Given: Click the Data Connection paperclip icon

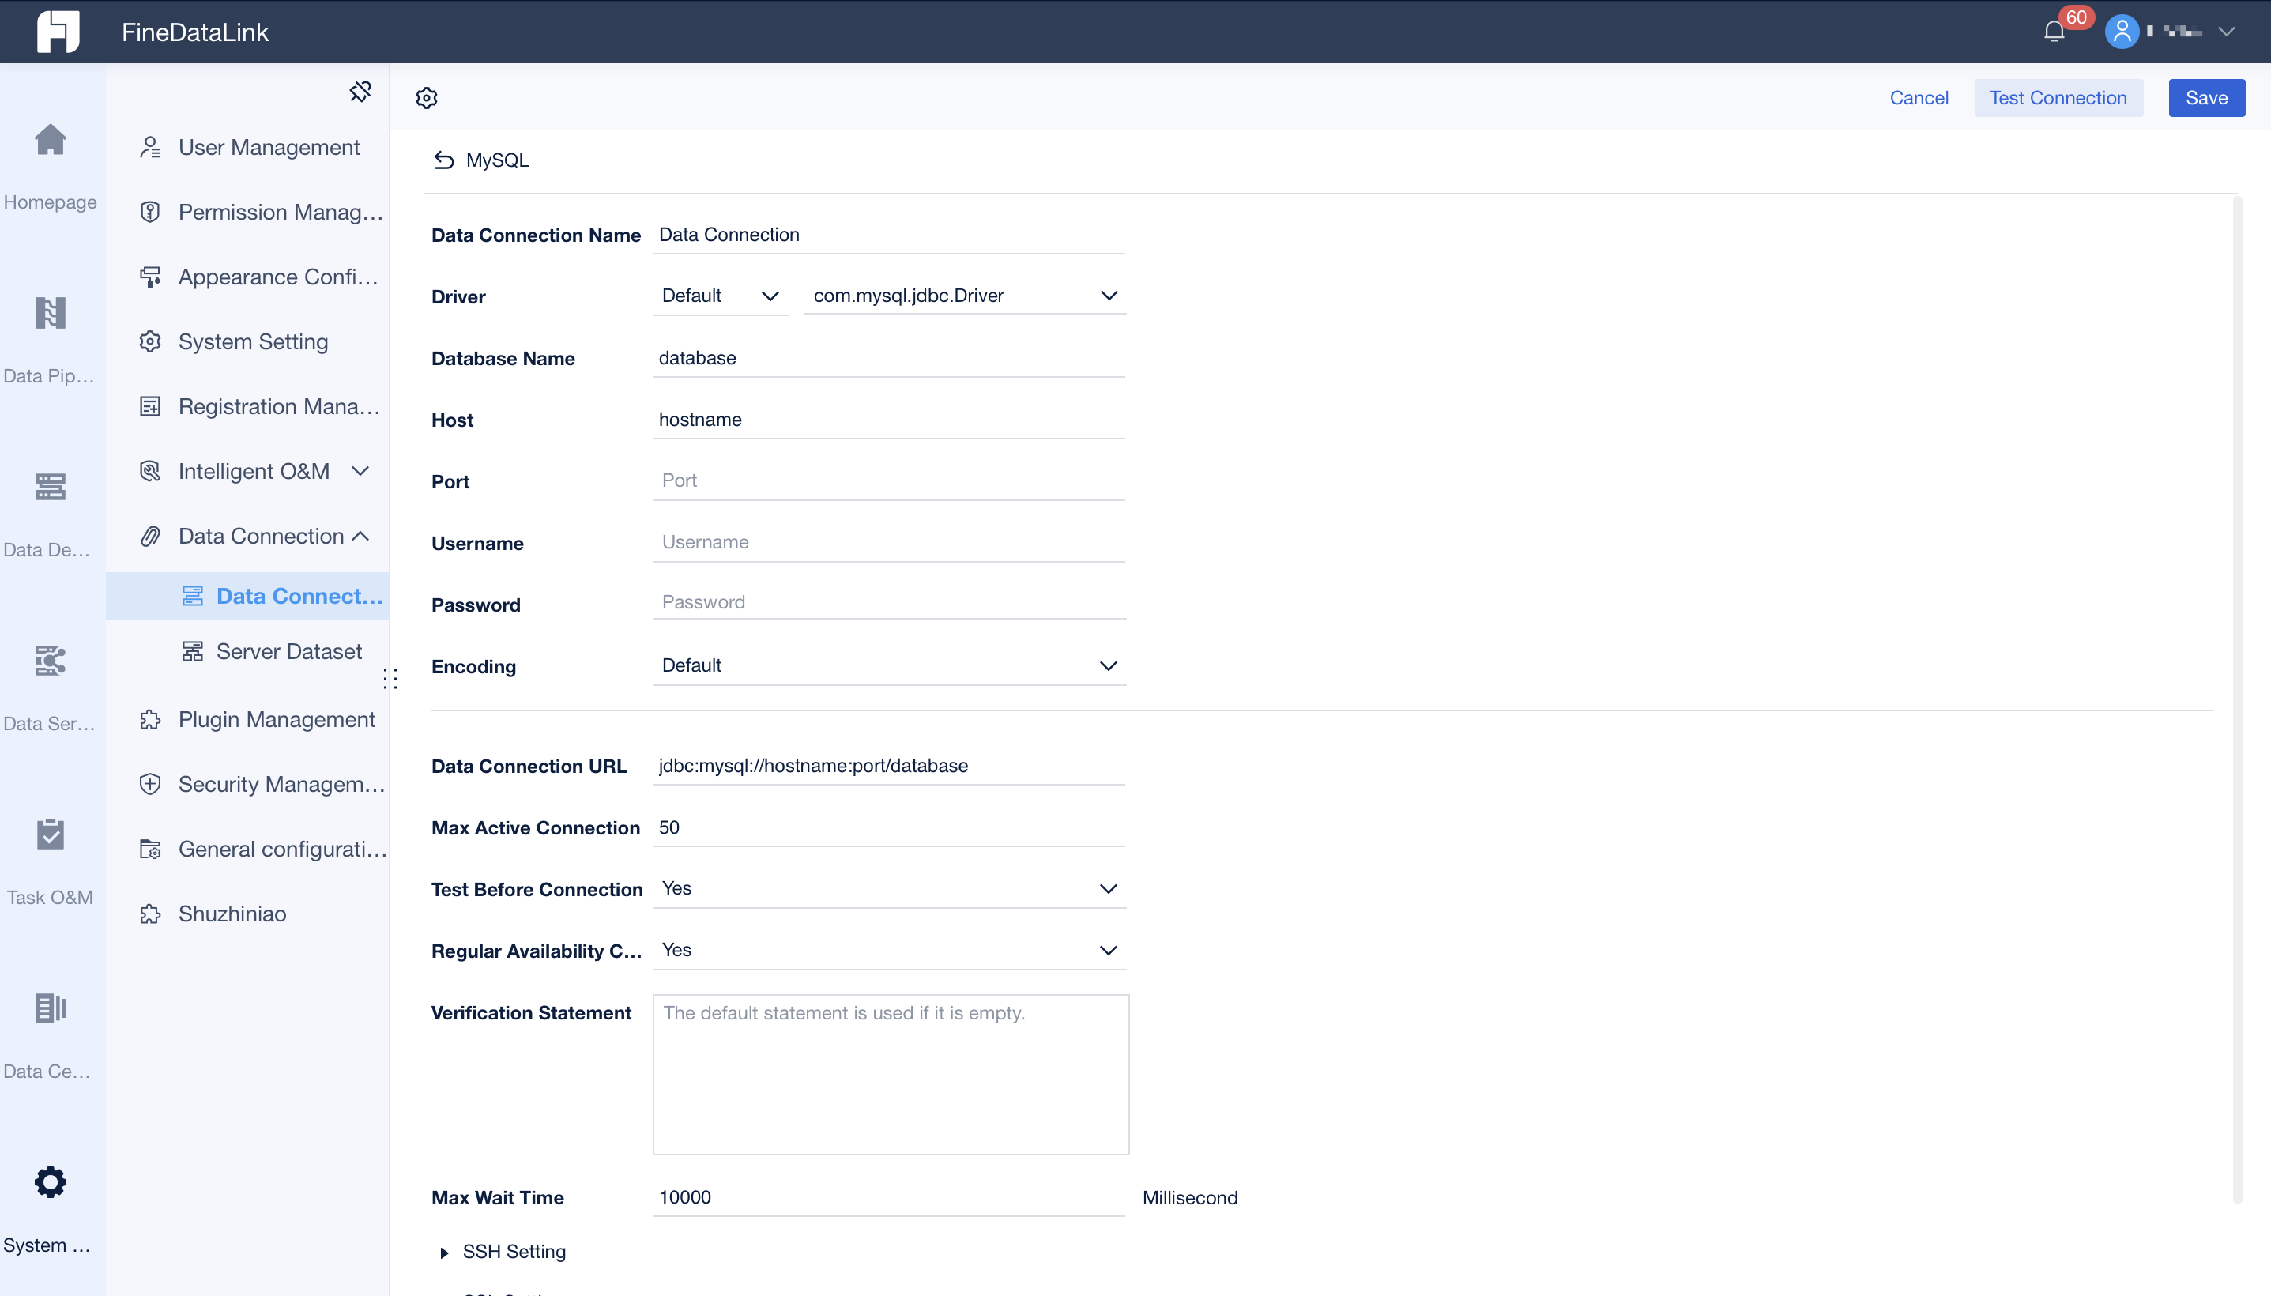Looking at the screenshot, I should 150,536.
